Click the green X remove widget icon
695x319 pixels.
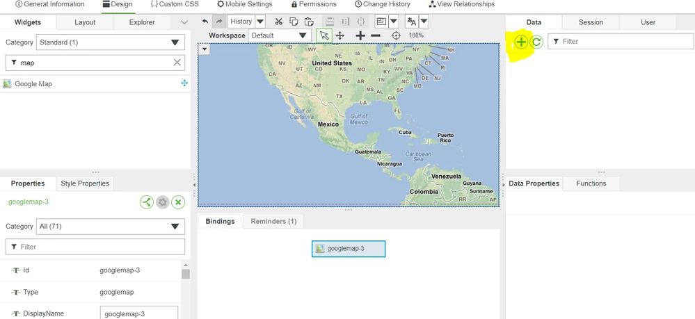(x=178, y=202)
